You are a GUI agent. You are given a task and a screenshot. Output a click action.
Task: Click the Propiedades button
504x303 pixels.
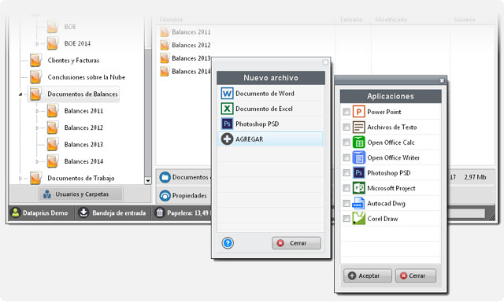[x=183, y=195]
